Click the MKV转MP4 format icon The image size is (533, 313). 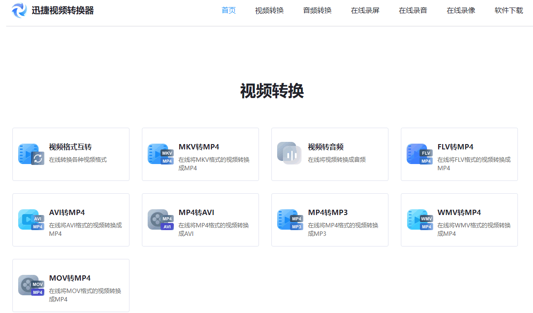tap(160, 154)
